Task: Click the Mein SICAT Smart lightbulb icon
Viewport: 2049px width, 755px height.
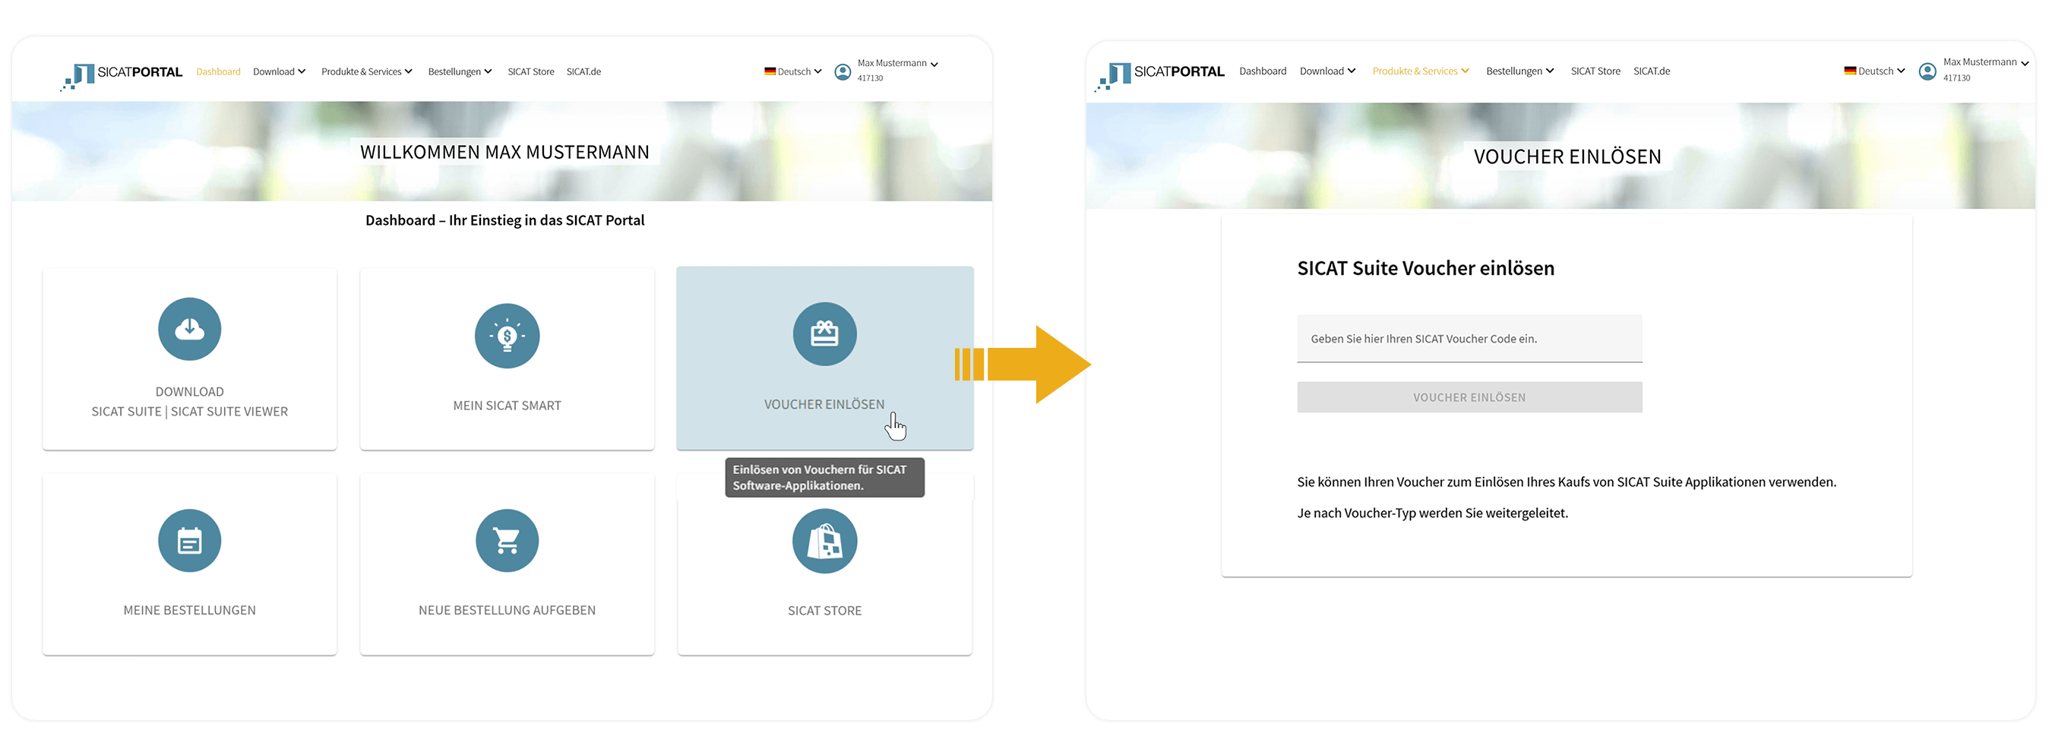Action: [x=507, y=336]
